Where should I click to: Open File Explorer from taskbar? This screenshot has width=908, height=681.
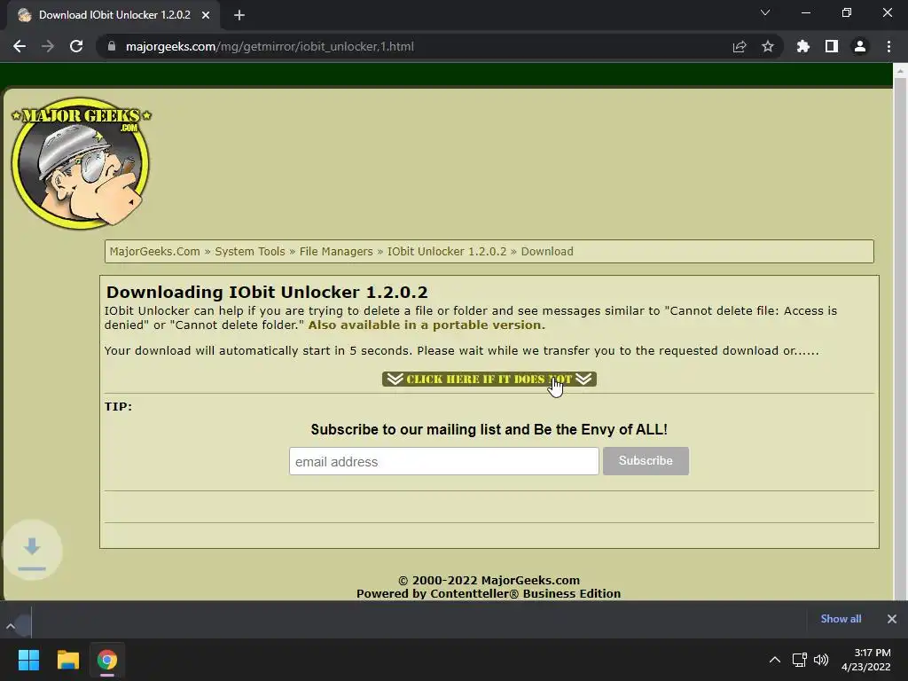point(67,660)
